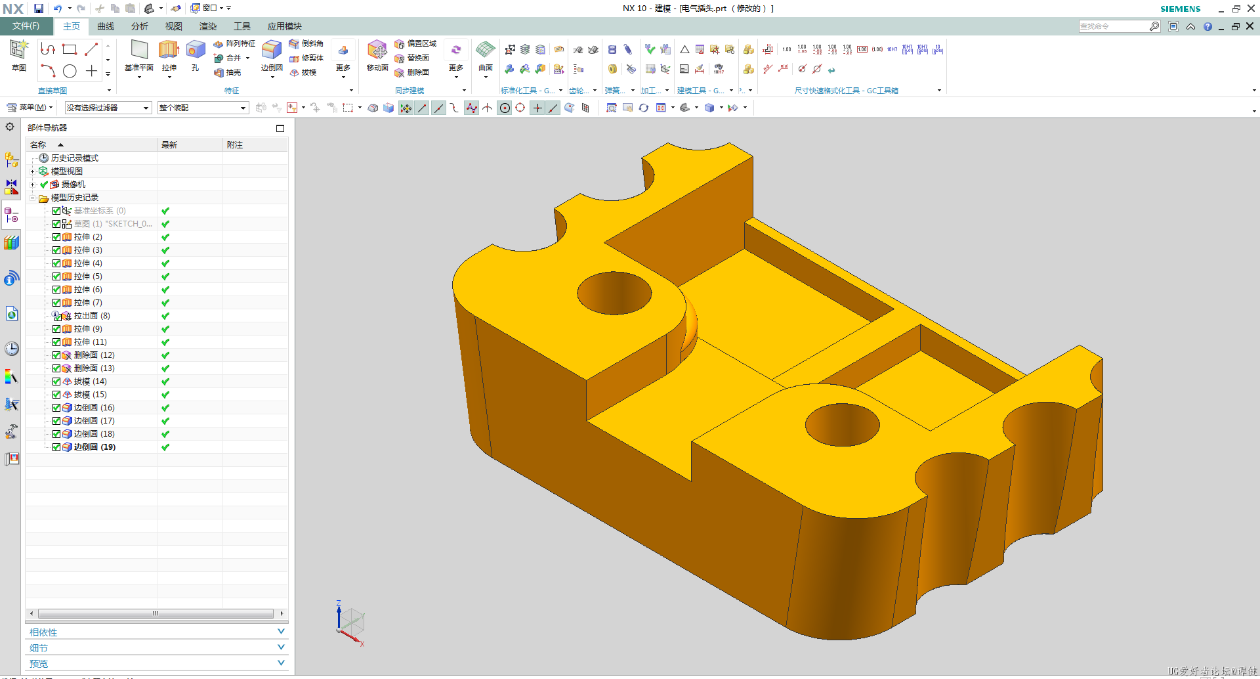
Task: Click the 阵列特征 pattern feature icon
Action: point(234,43)
